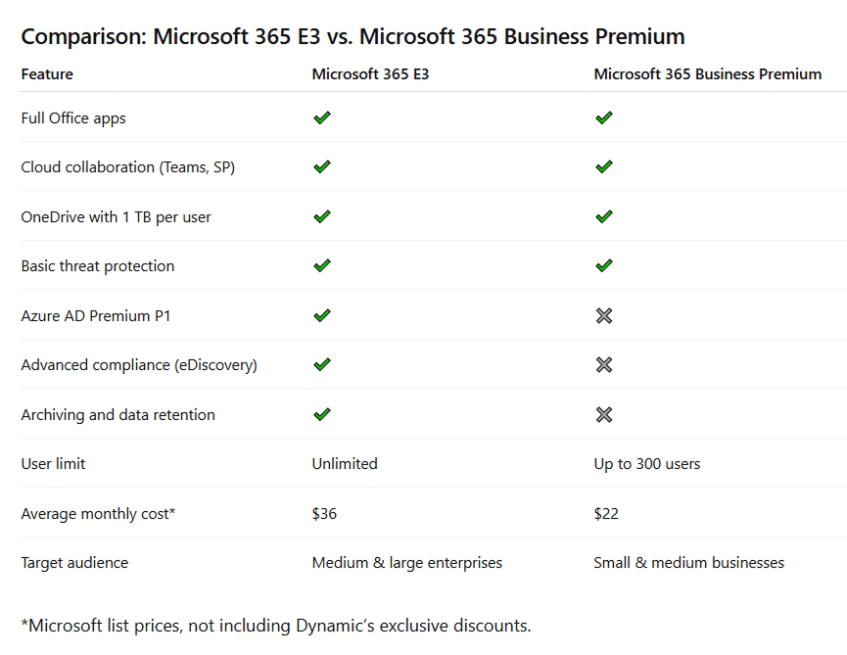Click the Medium & large enterprises cell
This screenshot has width=847, height=655.
(x=406, y=563)
